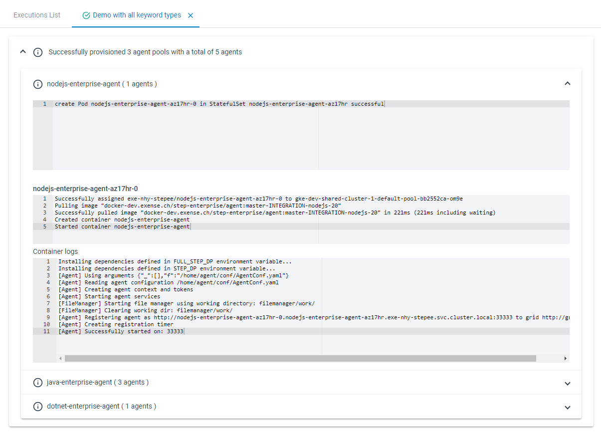Click the 'Installing dependencies defined in STEP_DP' log line
Image resolution: width=601 pixels, height=434 pixels.
(x=167, y=268)
